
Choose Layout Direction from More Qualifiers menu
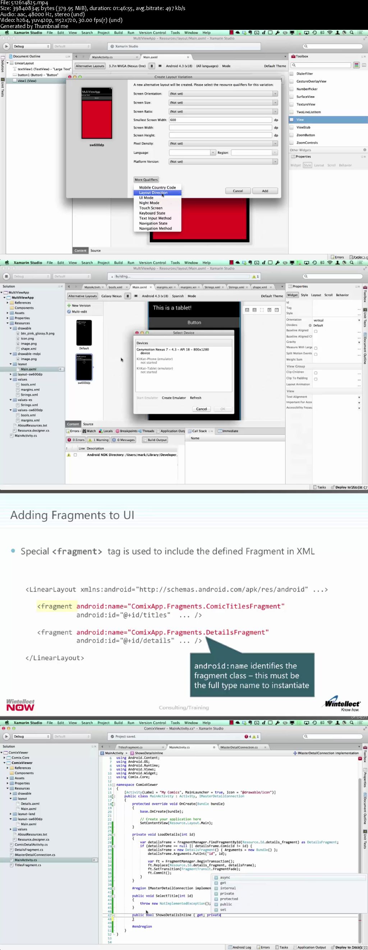157,193
